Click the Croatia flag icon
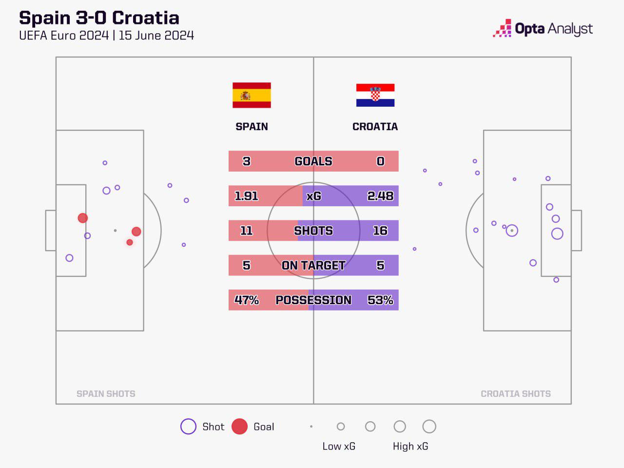Image resolution: width=624 pixels, height=468 pixels. point(375,95)
